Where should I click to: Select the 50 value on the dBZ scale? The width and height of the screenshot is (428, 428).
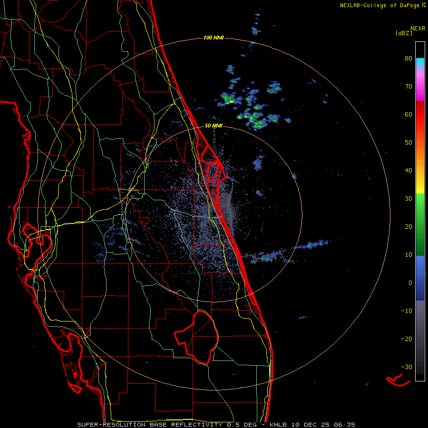pyautogui.click(x=409, y=143)
